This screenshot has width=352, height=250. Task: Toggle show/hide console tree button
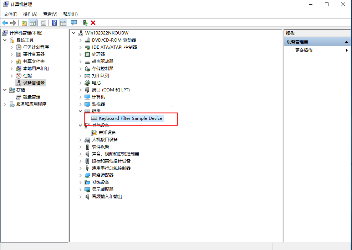[33, 23]
